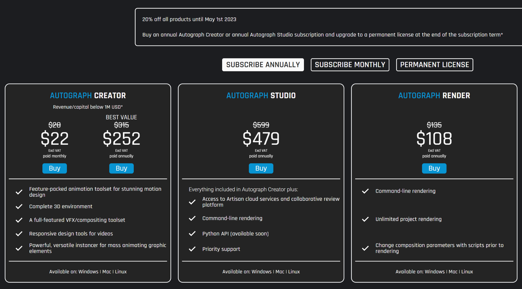The width and height of the screenshot is (522, 289).
Task: Click the Autograph Render heading
Action: (434, 96)
